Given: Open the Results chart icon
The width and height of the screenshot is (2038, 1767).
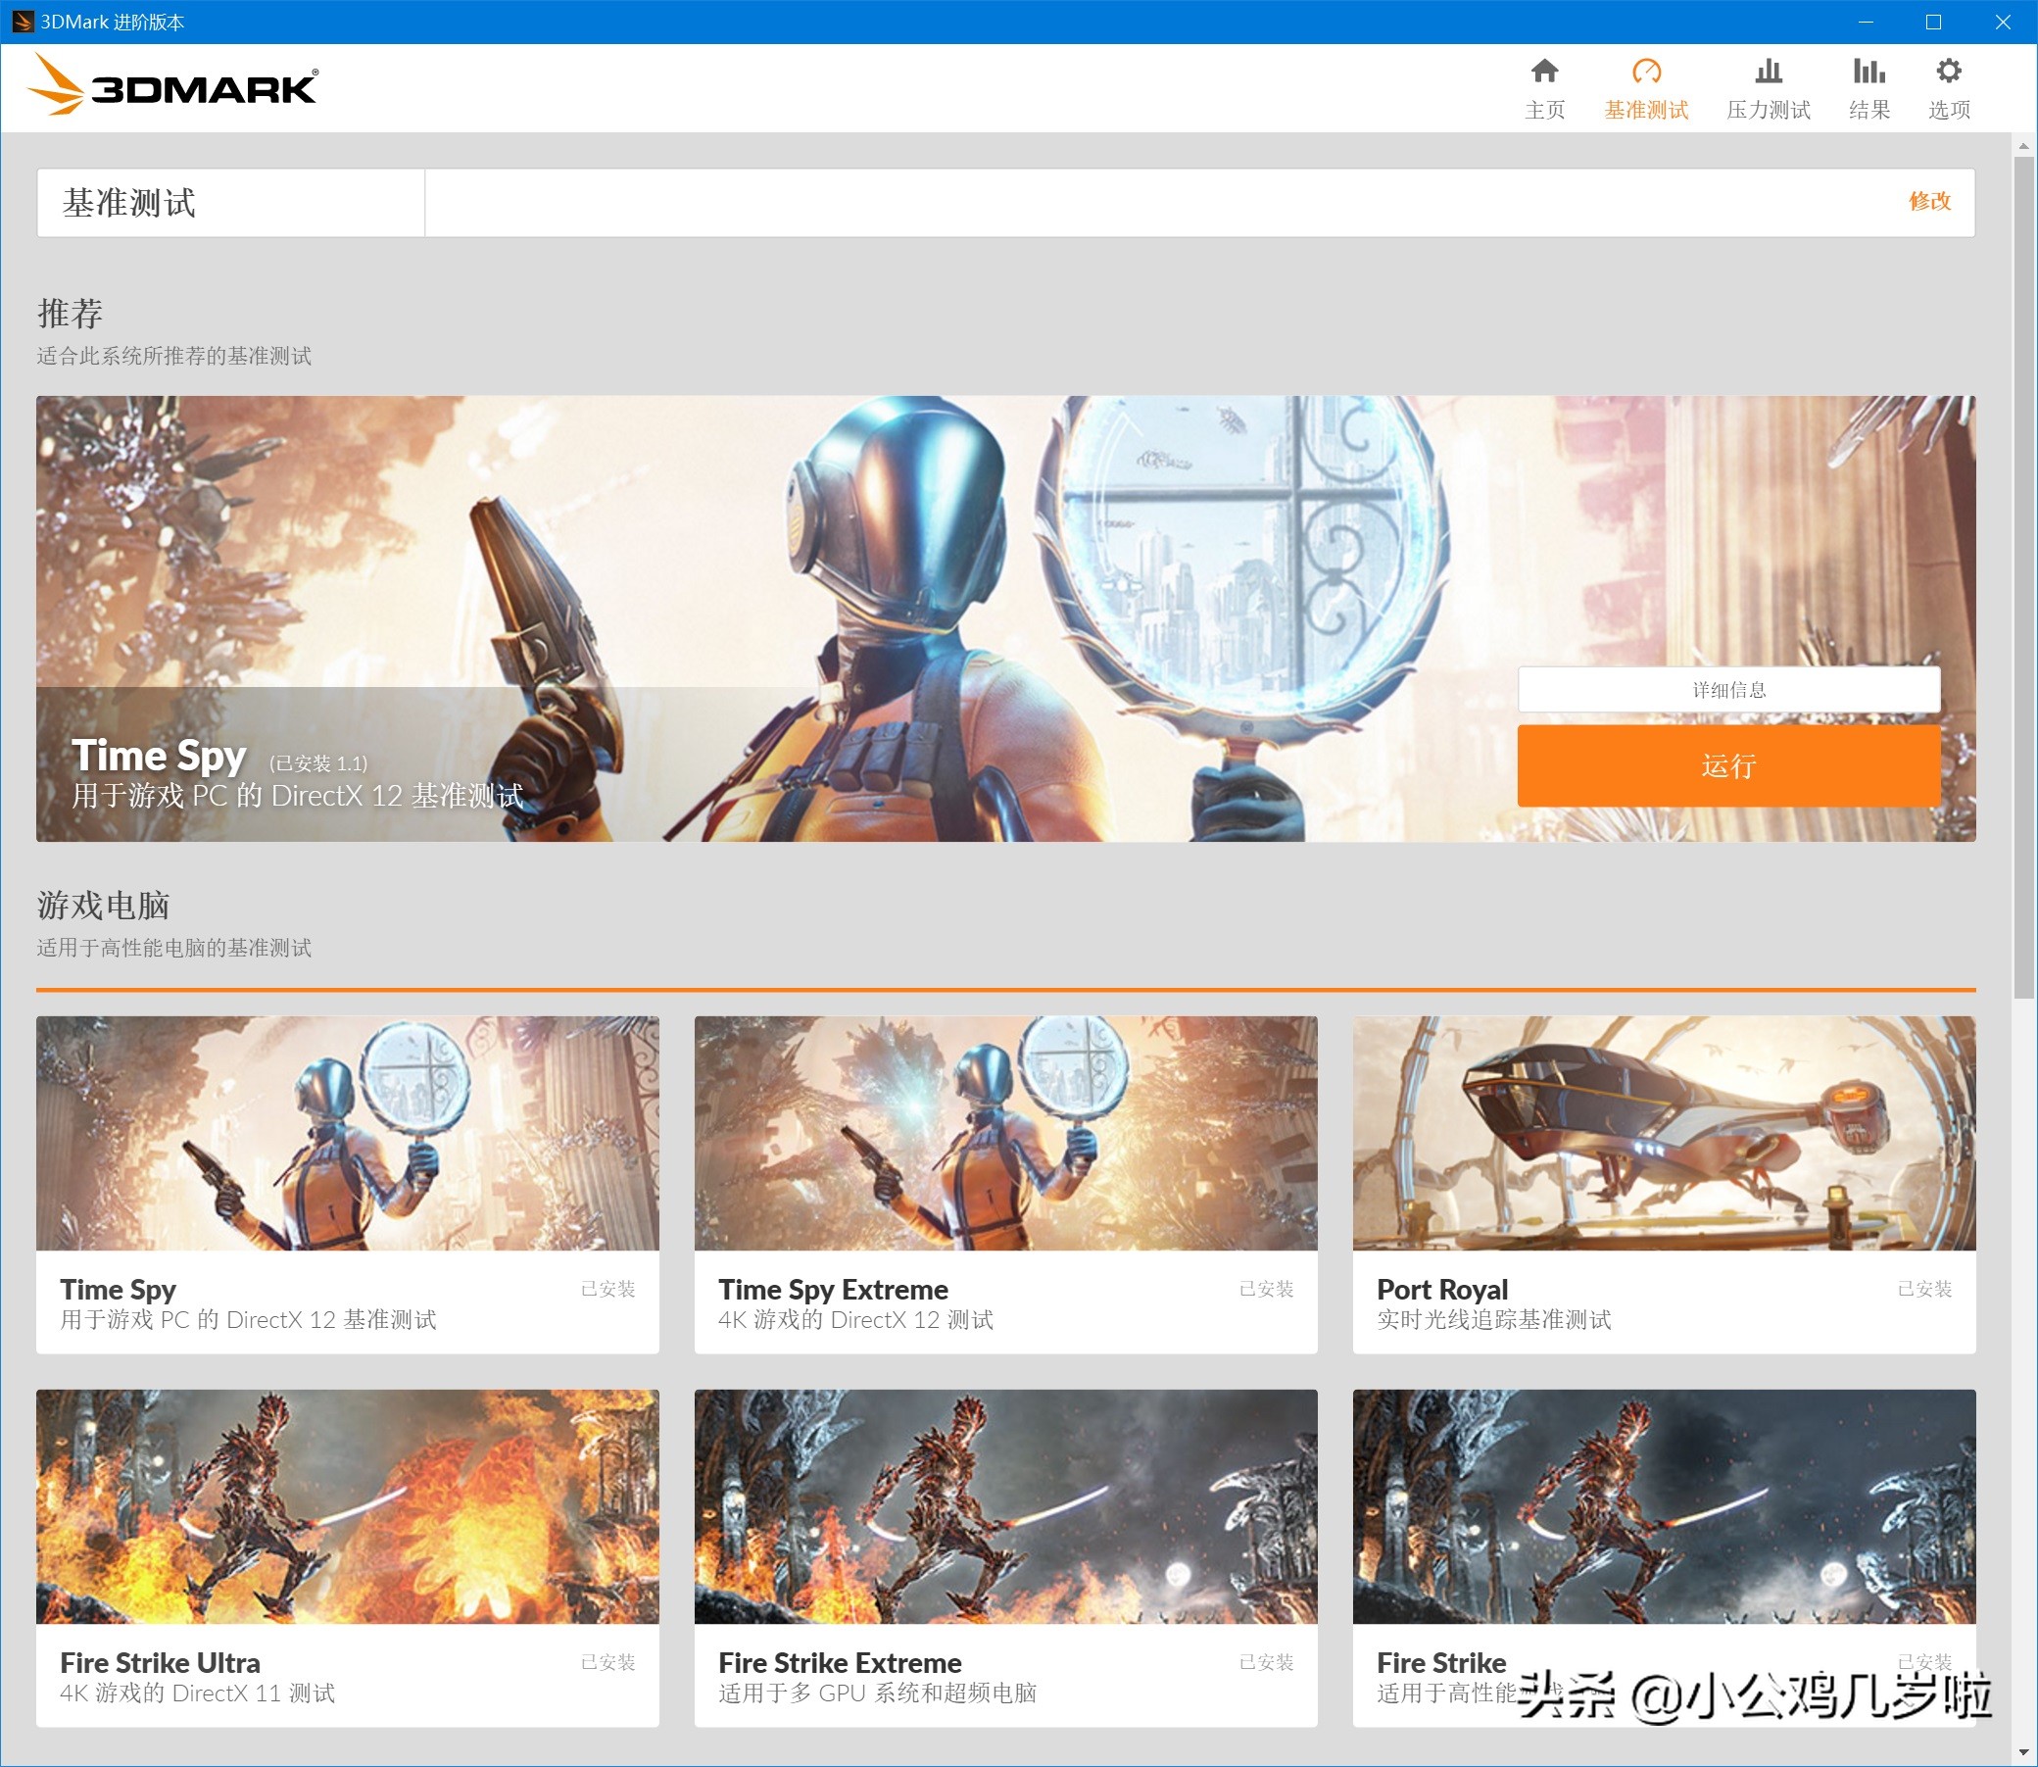Looking at the screenshot, I should [x=1868, y=71].
